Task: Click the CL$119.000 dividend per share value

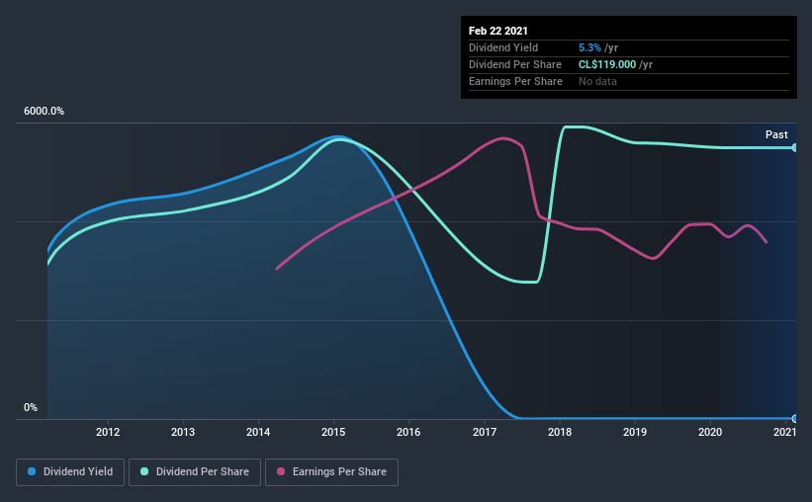Action: tap(607, 64)
